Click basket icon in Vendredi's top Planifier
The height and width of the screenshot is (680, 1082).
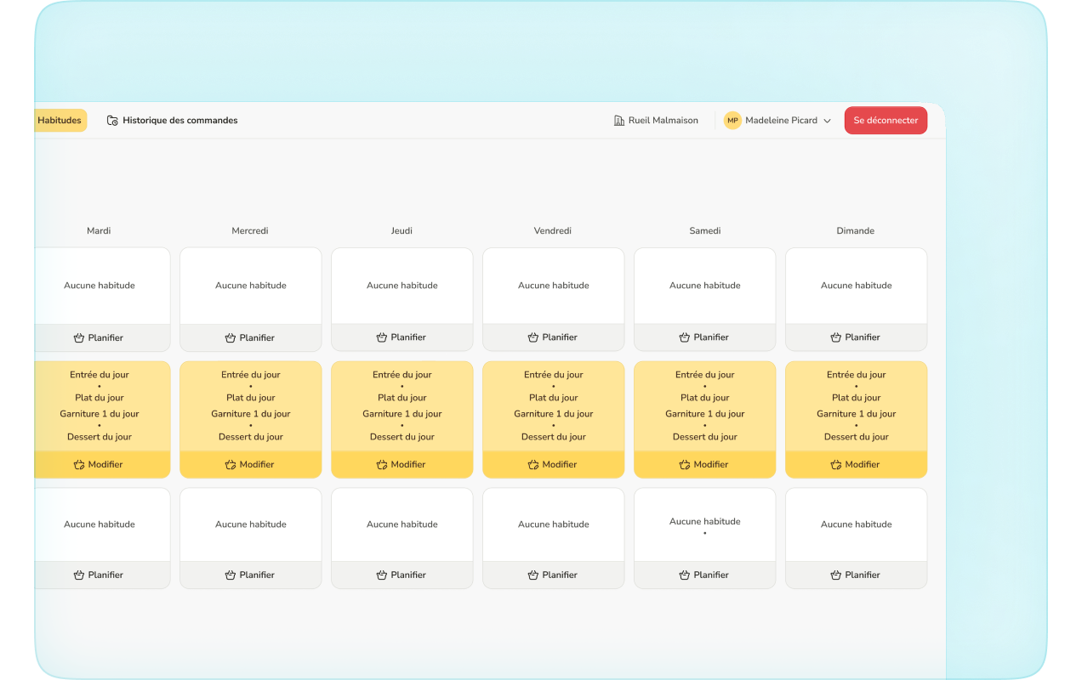(x=533, y=337)
